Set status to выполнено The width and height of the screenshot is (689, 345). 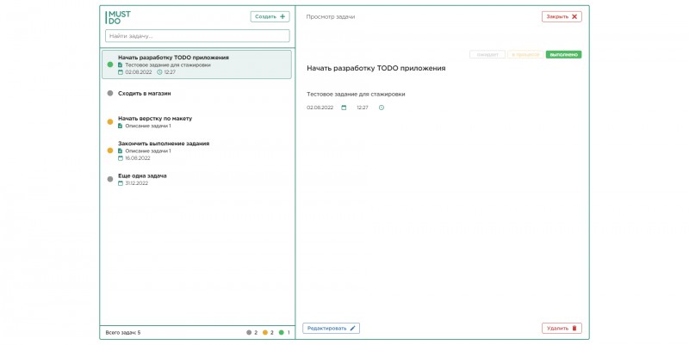pyautogui.click(x=564, y=55)
